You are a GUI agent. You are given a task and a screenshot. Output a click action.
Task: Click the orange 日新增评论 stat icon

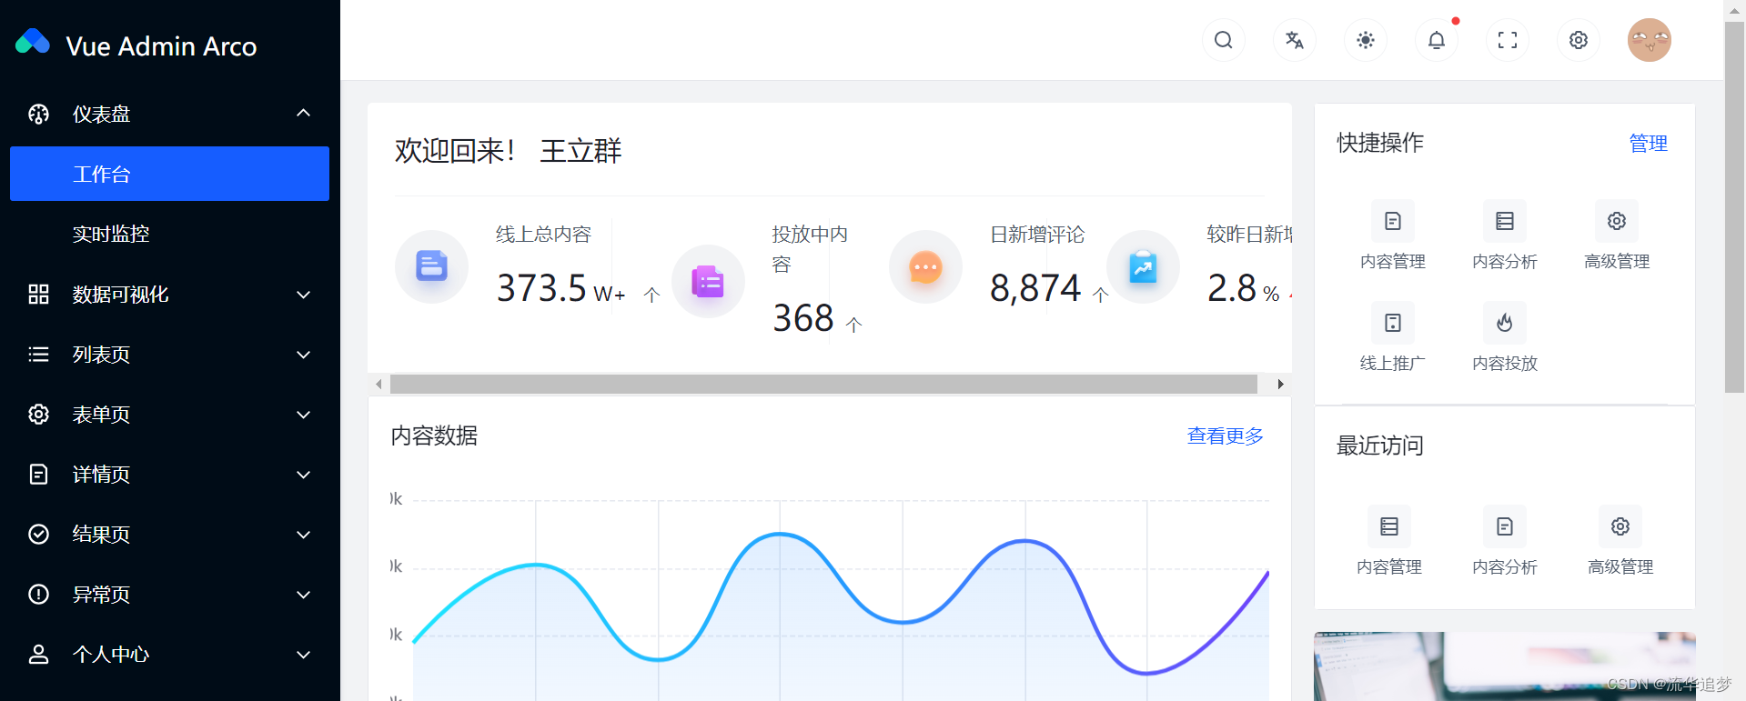(x=925, y=266)
